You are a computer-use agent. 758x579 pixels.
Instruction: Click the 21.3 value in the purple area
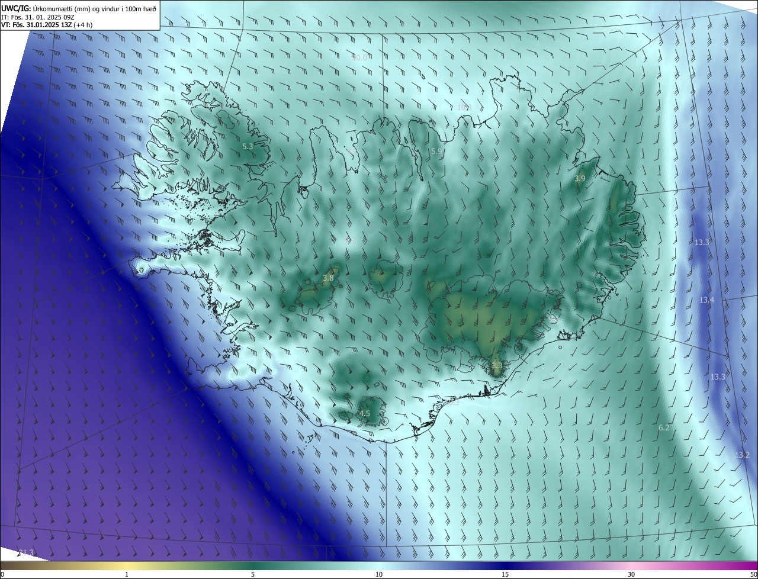coord(26,552)
